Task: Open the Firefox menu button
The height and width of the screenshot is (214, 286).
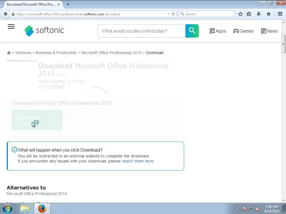Action: (280, 14)
